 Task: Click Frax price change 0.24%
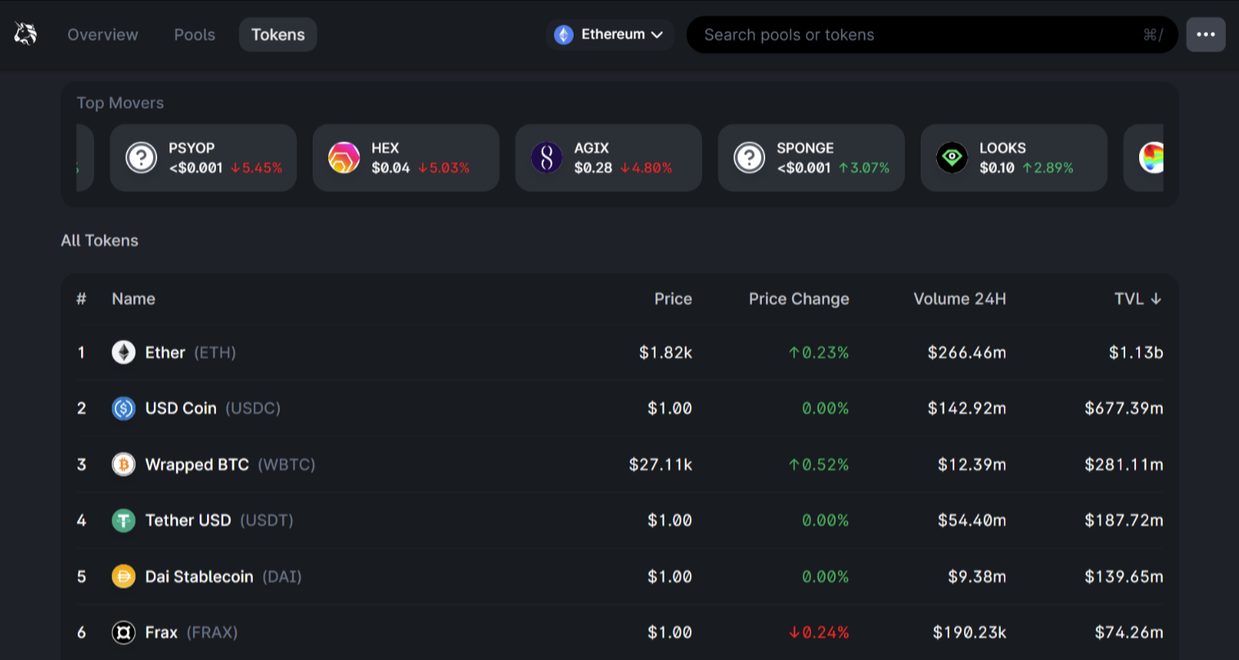point(818,632)
